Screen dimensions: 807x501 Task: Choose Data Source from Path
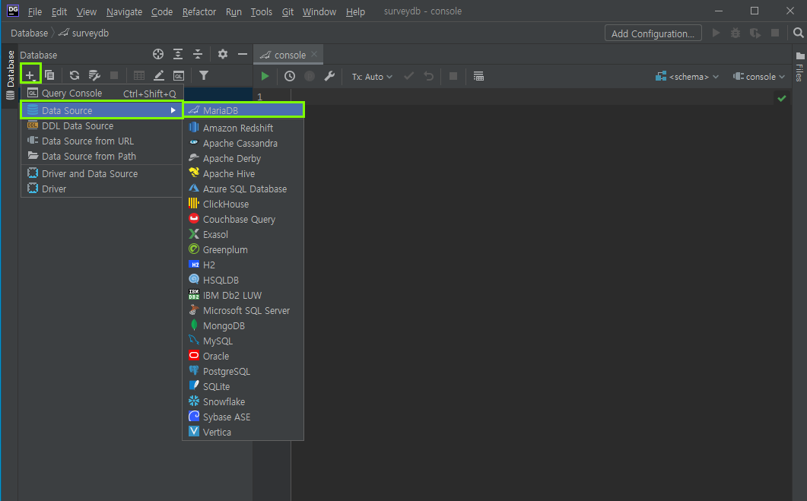(x=102, y=157)
